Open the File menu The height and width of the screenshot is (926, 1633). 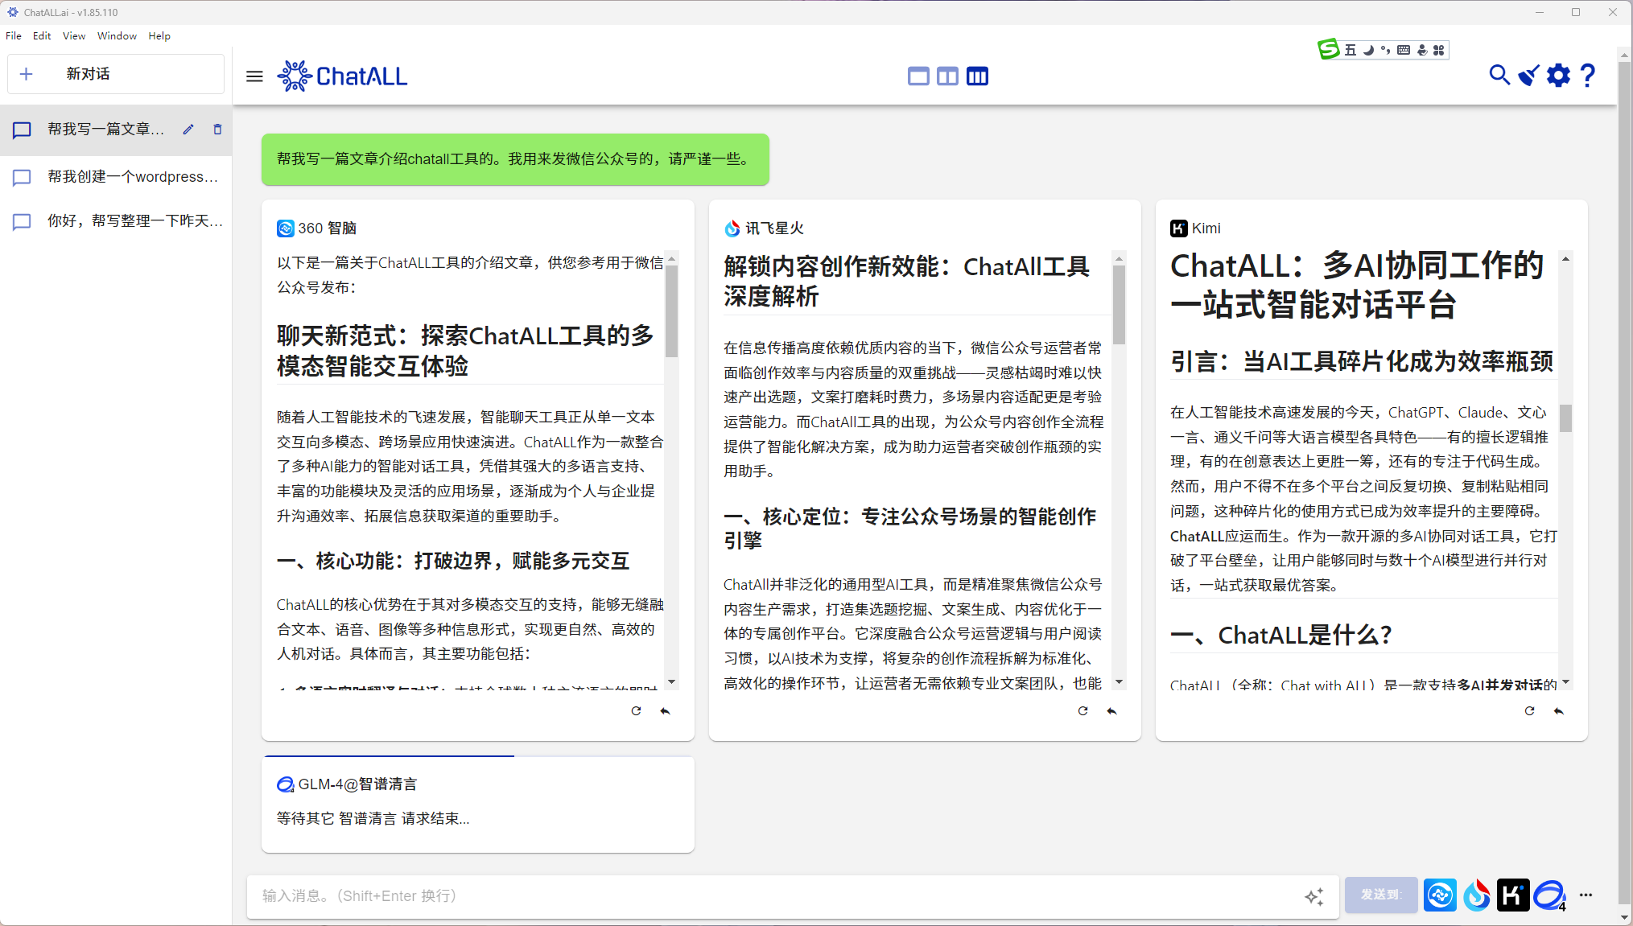pos(13,35)
